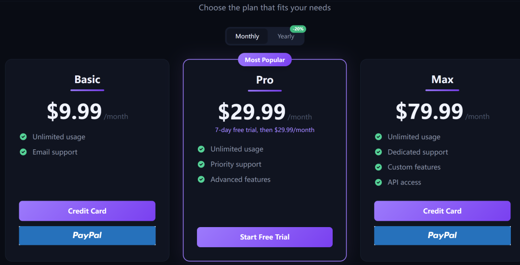Click the Custom features checkmark icon
Viewport: 520px width, 265px height.
[x=378, y=167]
